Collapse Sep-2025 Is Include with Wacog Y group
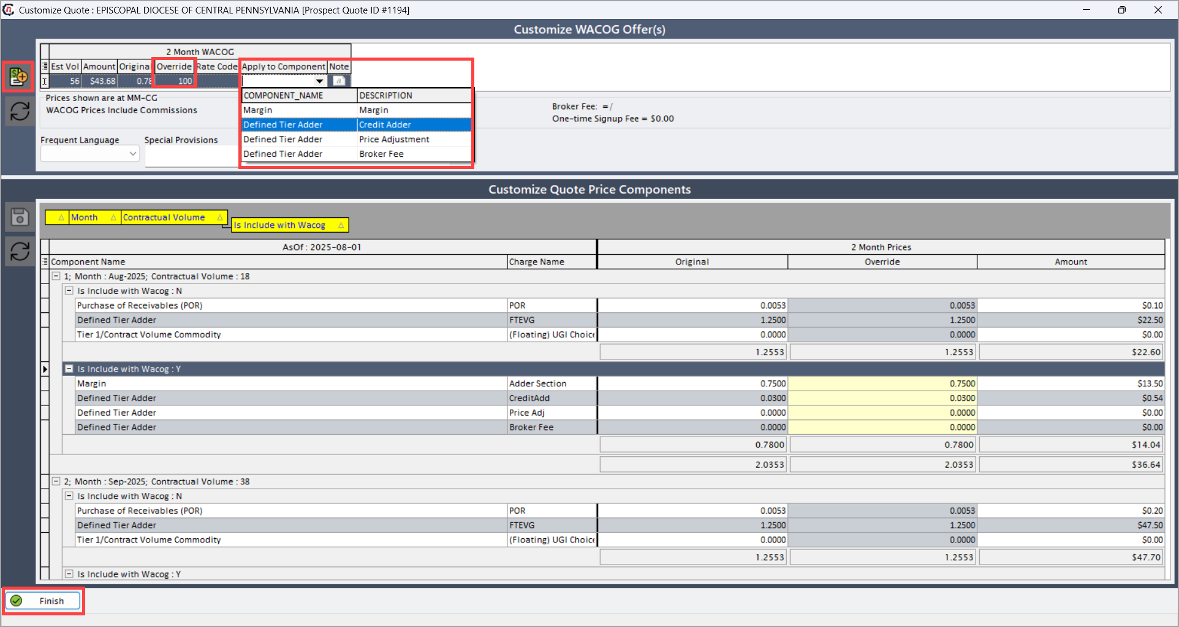 [x=69, y=574]
